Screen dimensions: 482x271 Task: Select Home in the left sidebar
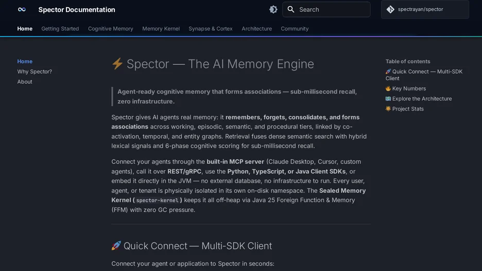[25, 61]
